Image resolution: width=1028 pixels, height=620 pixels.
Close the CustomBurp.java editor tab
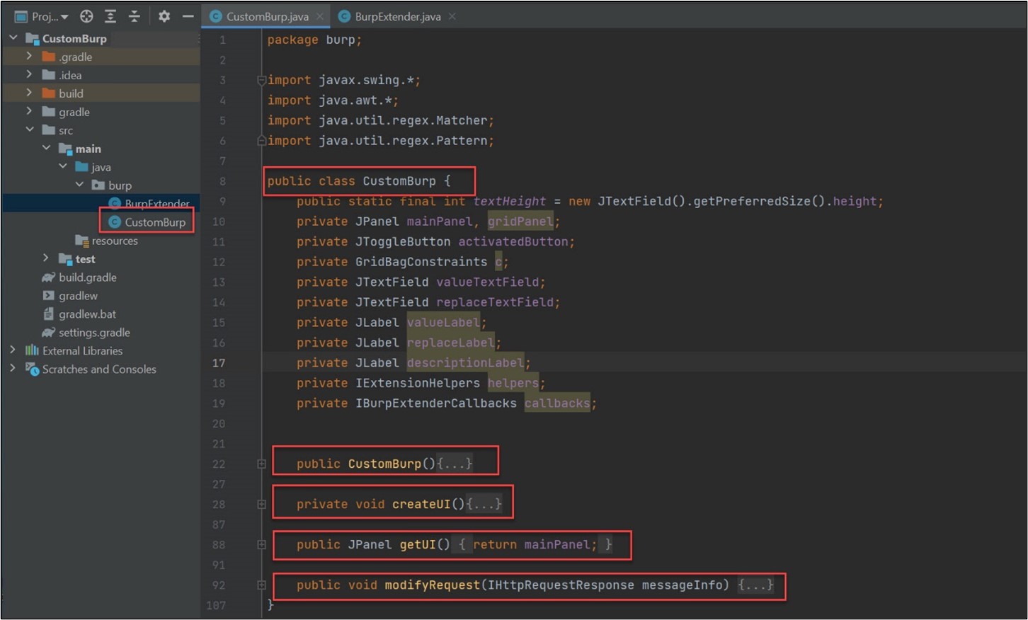[x=320, y=16]
